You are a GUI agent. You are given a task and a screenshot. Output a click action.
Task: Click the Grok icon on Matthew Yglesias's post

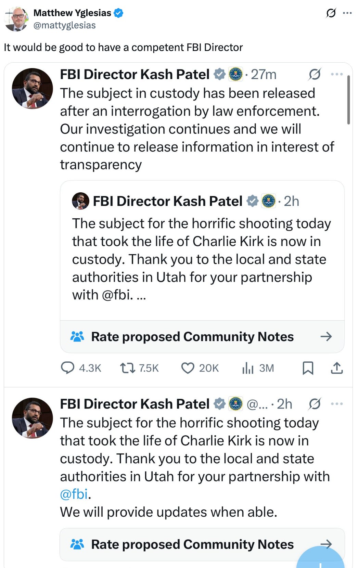[331, 13]
